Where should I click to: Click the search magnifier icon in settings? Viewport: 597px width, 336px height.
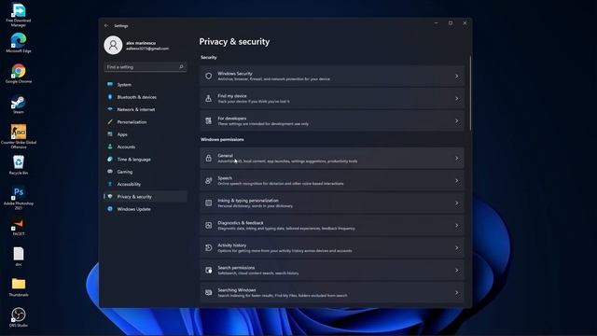click(x=181, y=67)
